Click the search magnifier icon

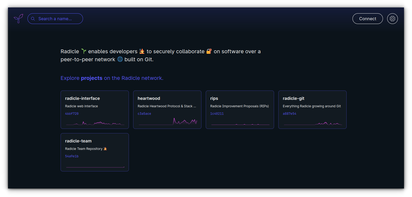(33, 19)
